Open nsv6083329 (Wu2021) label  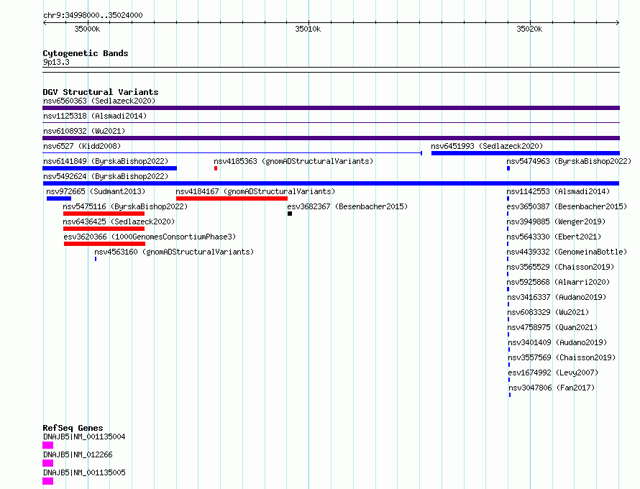tap(548, 312)
